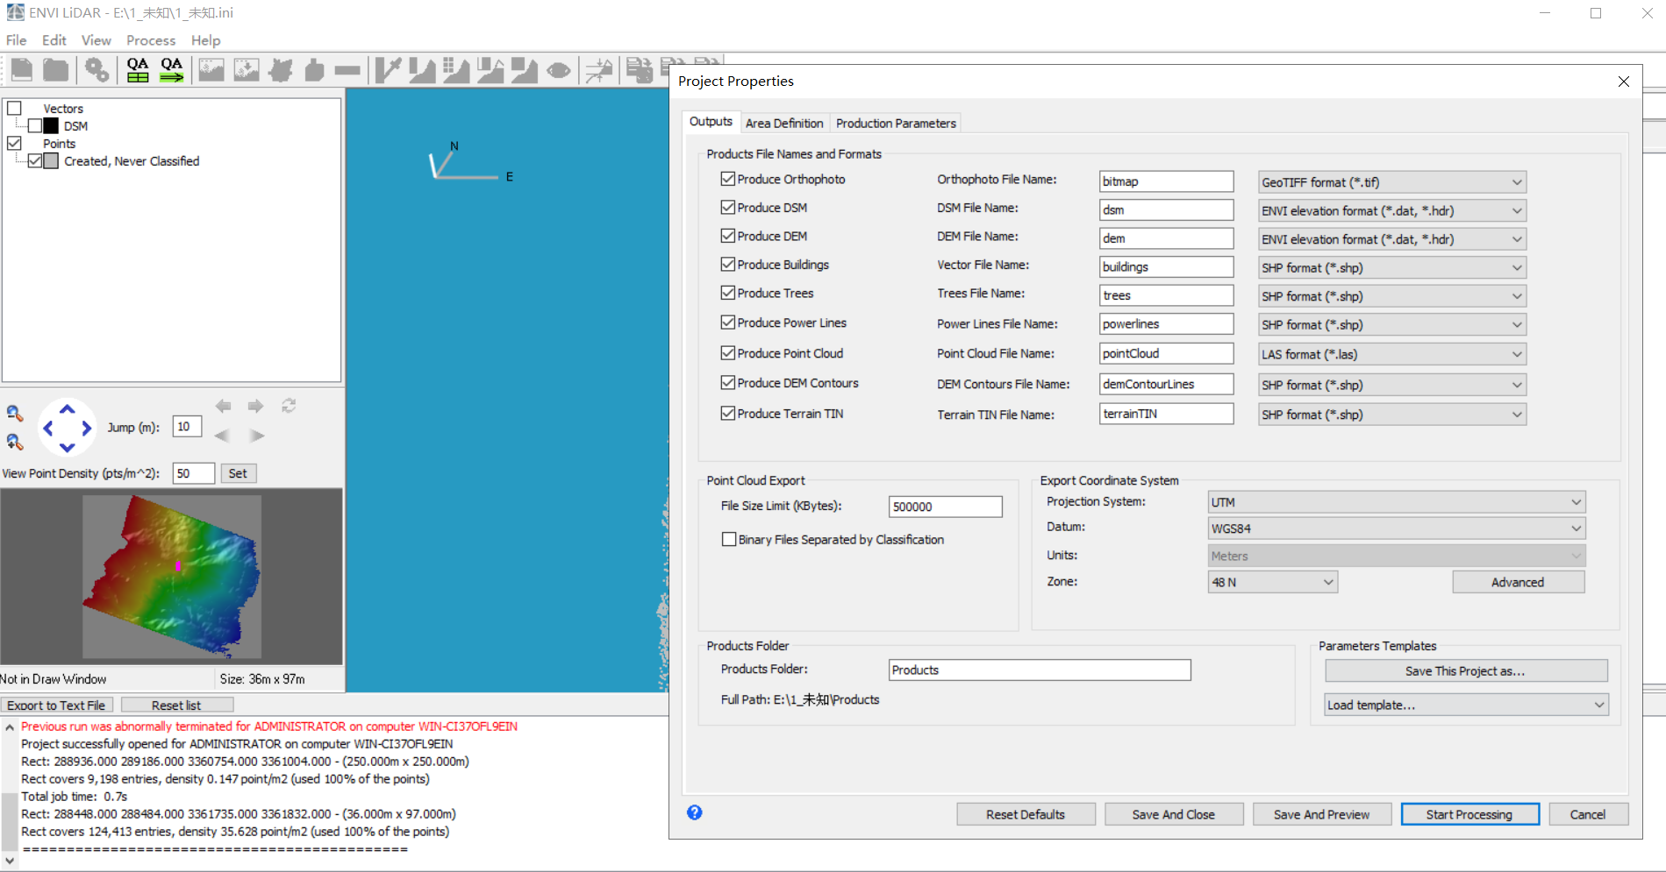The image size is (1666, 872).
Task: Open DSM file format dropdown
Action: click(1392, 211)
